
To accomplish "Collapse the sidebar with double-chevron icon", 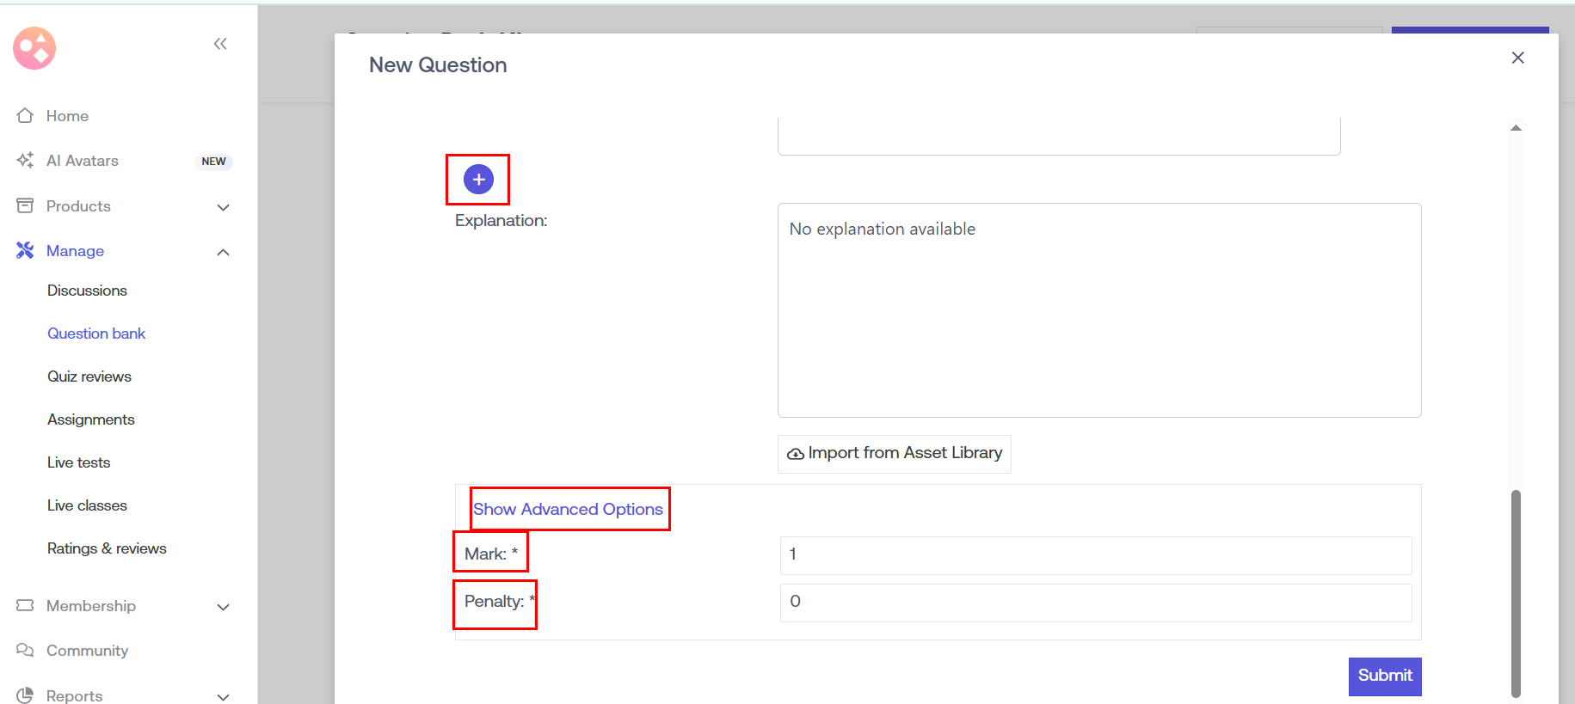I will pos(220,44).
